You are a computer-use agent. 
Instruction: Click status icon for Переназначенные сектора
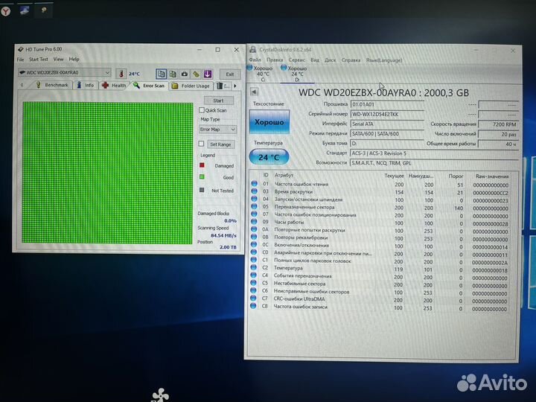pyautogui.click(x=254, y=206)
